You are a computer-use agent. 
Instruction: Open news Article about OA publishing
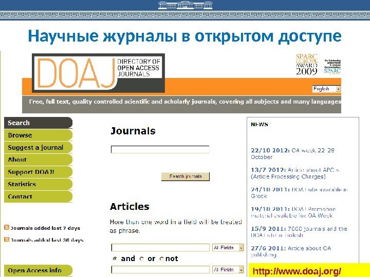[291, 251]
